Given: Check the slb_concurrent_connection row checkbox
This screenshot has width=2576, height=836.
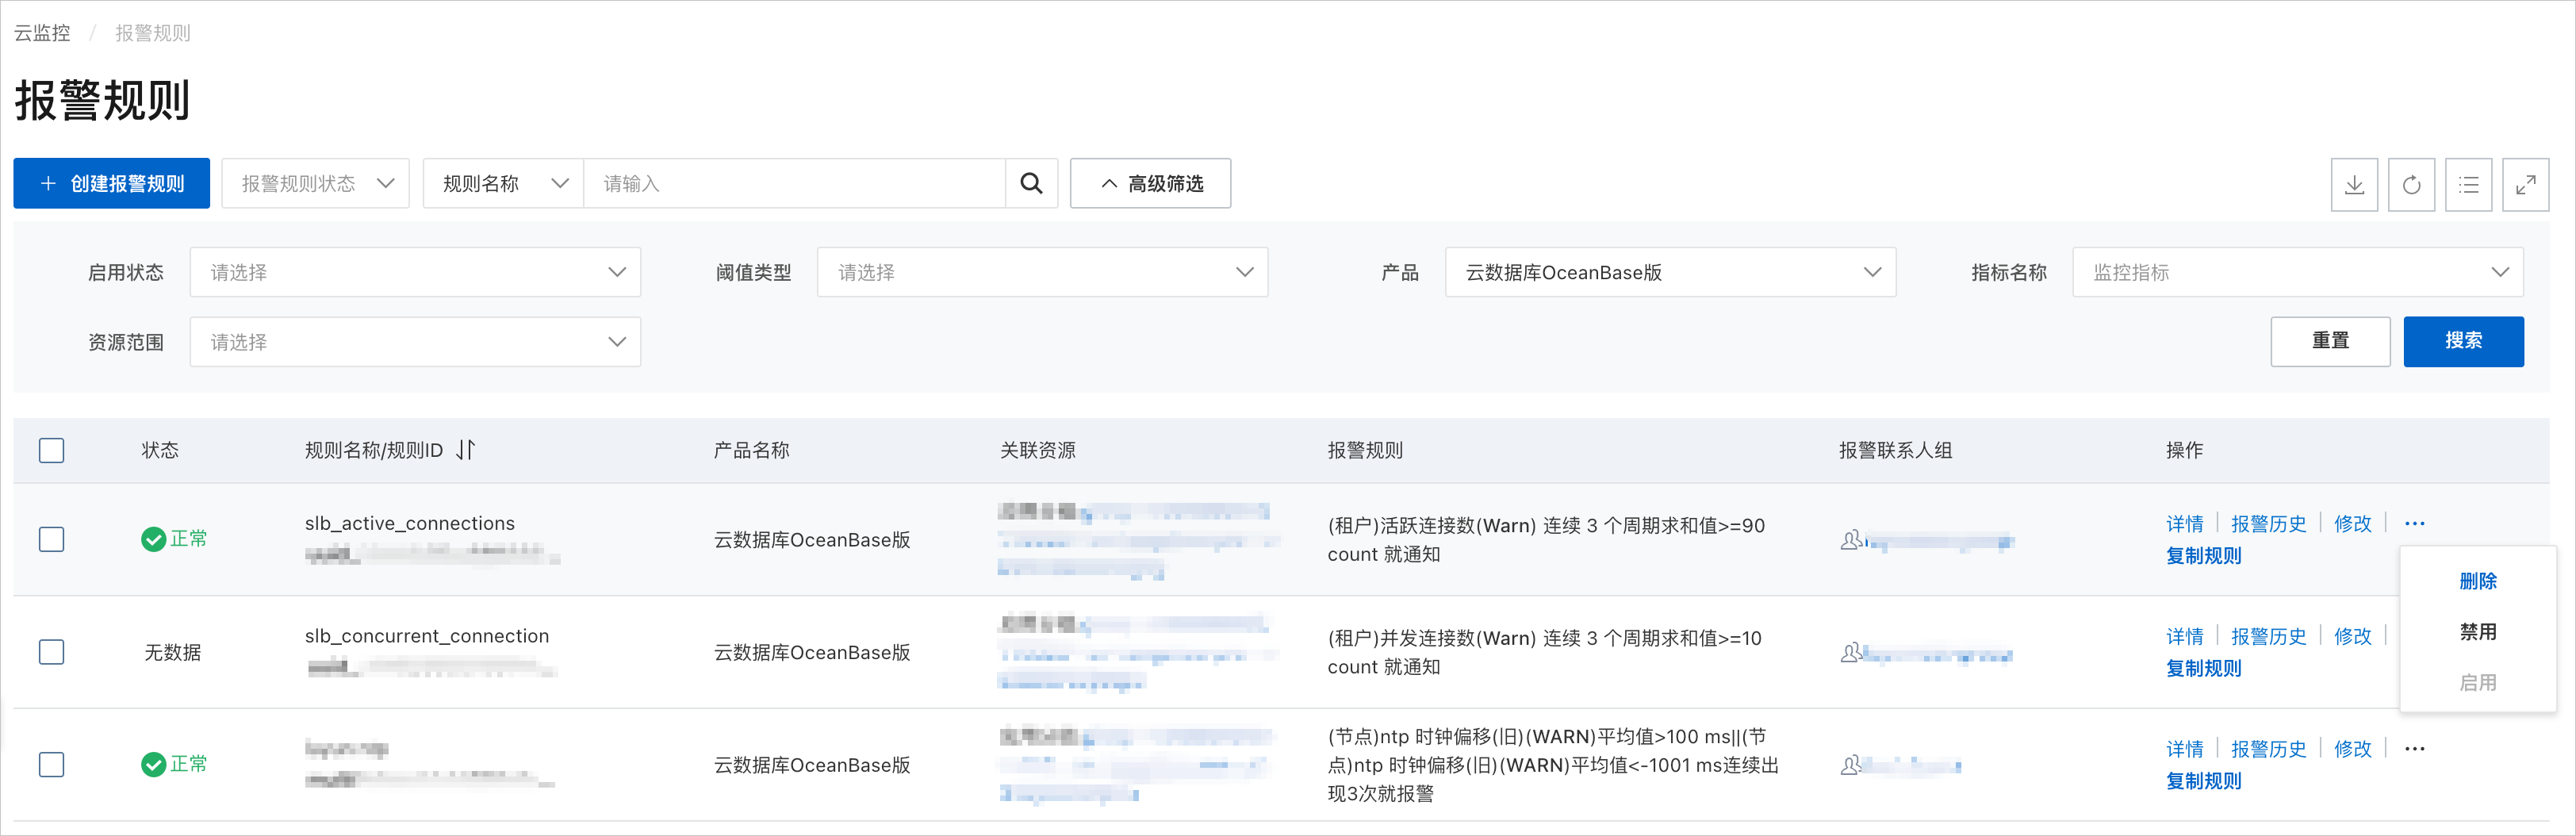Looking at the screenshot, I should coord(52,653).
